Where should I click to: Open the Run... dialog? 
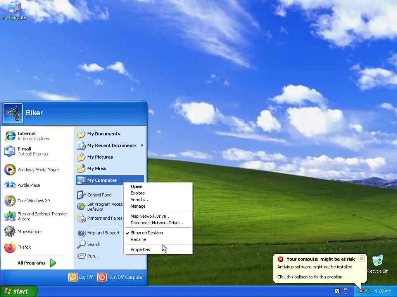(x=100, y=256)
